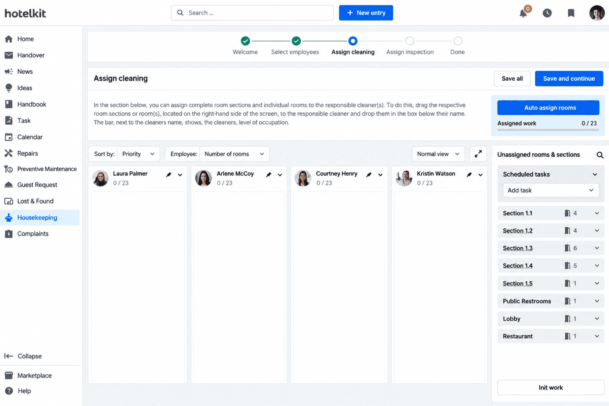This screenshot has height=406, width=609.
Task: Open the clock history icon
Action: (547, 13)
